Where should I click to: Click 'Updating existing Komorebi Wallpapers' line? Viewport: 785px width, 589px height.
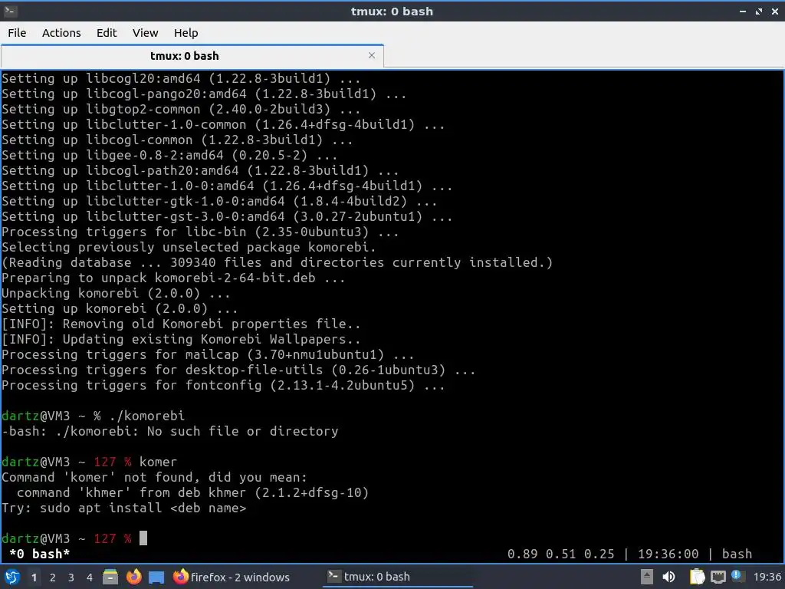pos(181,339)
